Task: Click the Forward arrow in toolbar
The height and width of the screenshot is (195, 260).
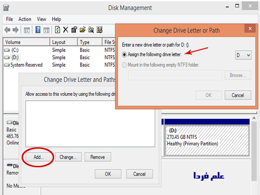Action: (16, 29)
